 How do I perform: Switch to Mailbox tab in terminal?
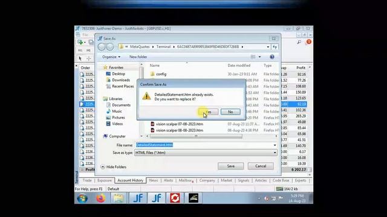pos(186,180)
